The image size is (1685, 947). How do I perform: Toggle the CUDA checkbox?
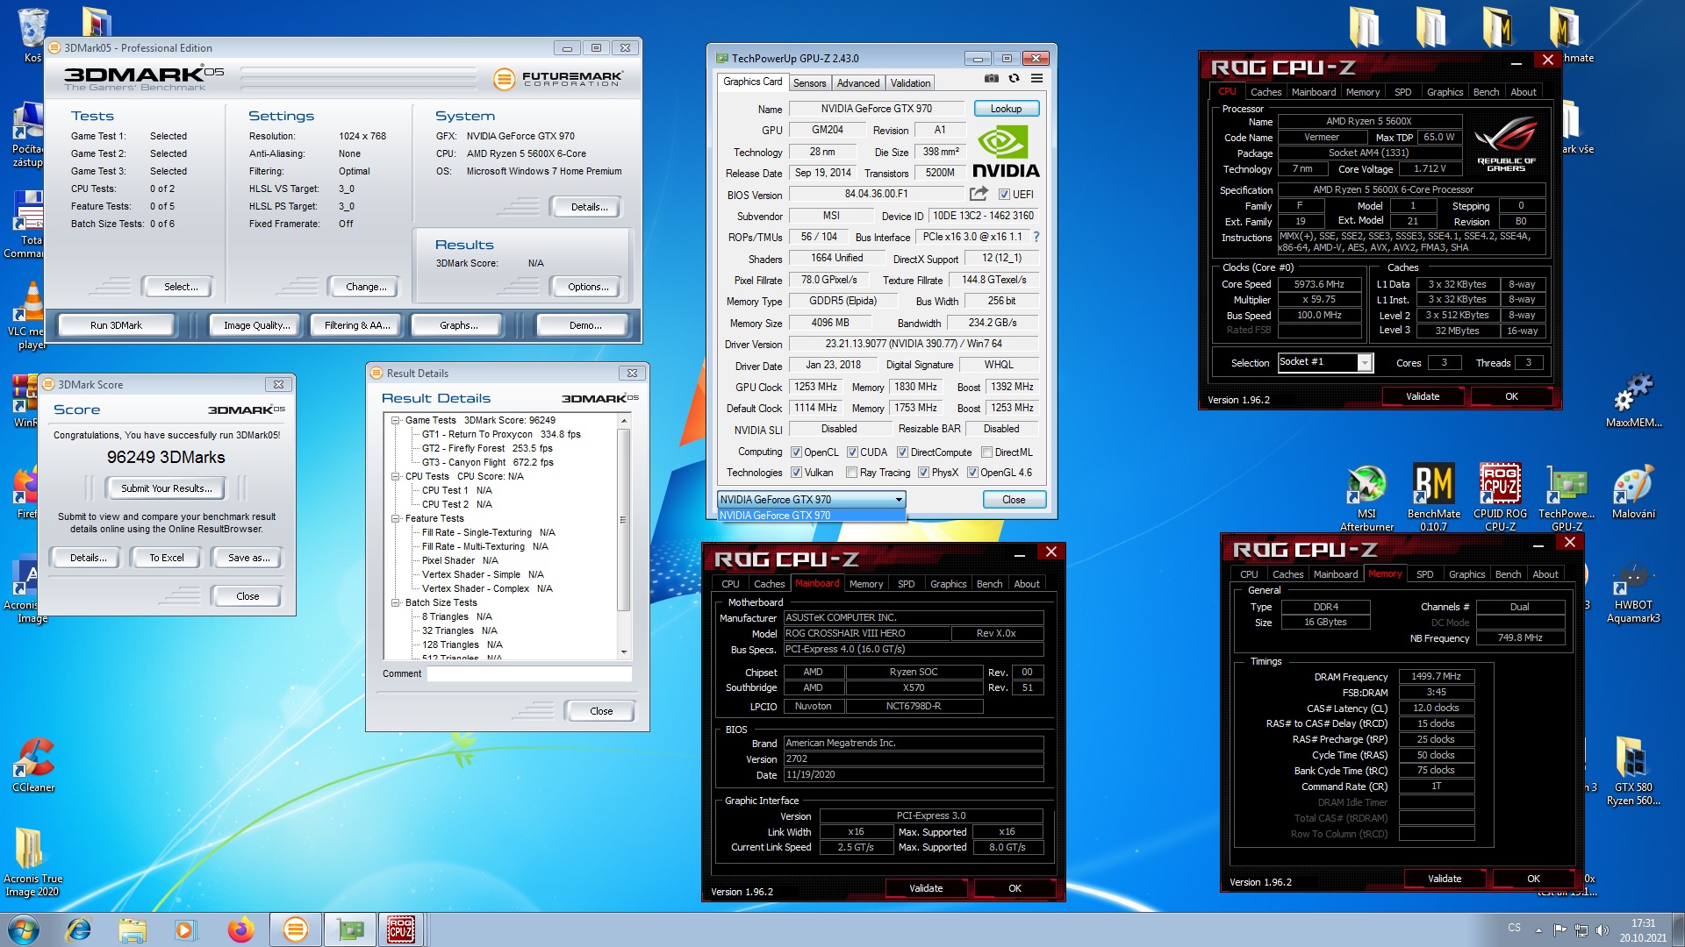coord(852,452)
